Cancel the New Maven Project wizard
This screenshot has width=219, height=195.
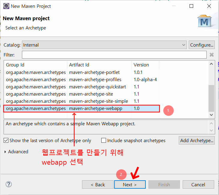tap(198, 184)
